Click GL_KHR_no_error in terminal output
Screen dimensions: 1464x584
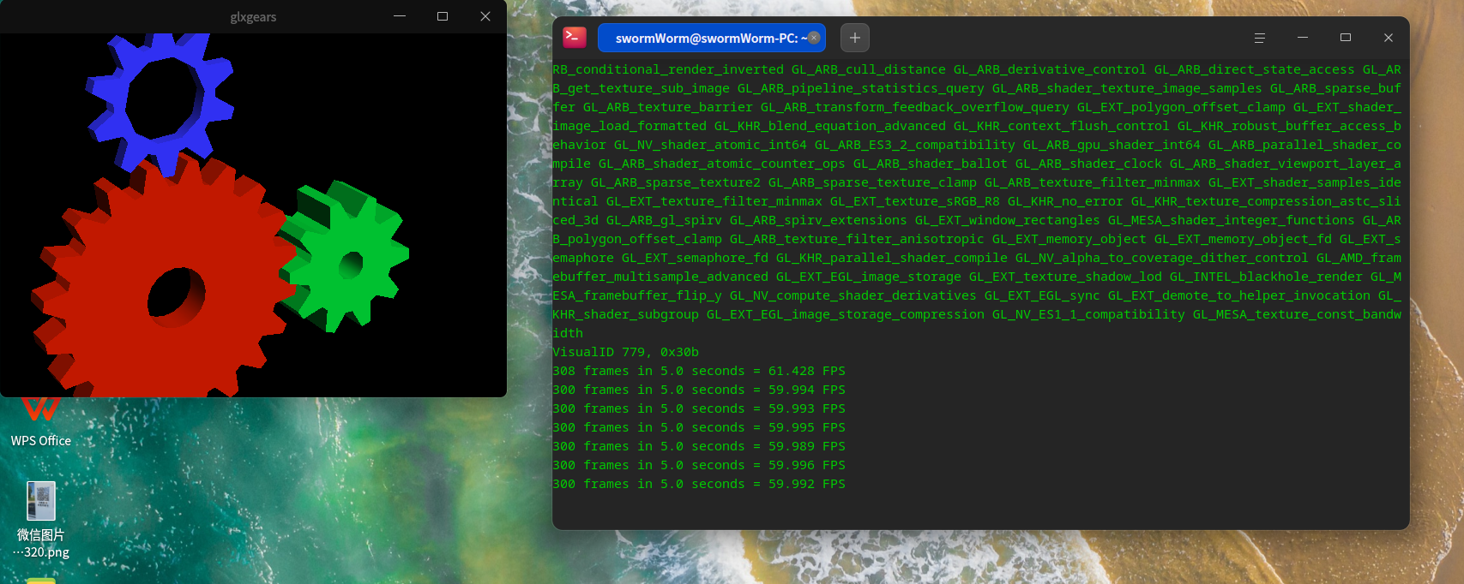(1065, 201)
